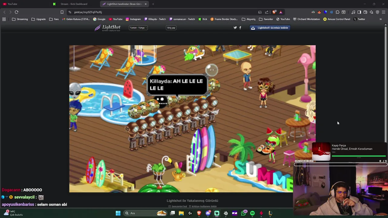Open the Leo AI sparkle icon
Screen dimensions: 388x218
click(371, 12)
